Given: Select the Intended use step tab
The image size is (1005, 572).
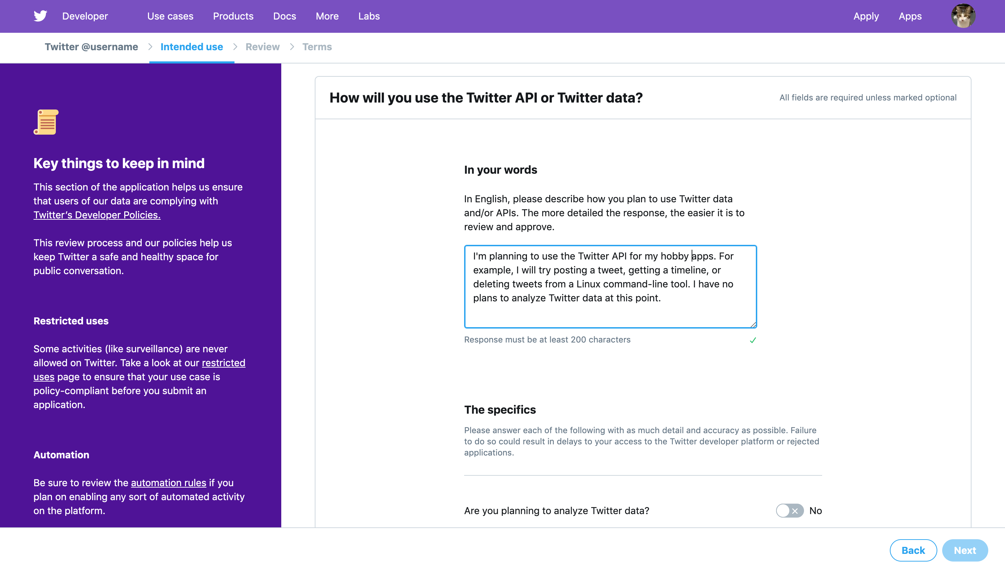Looking at the screenshot, I should click(192, 47).
